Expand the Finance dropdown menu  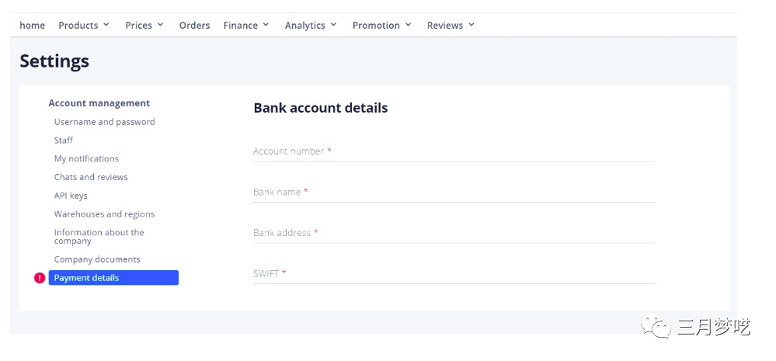(x=246, y=26)
